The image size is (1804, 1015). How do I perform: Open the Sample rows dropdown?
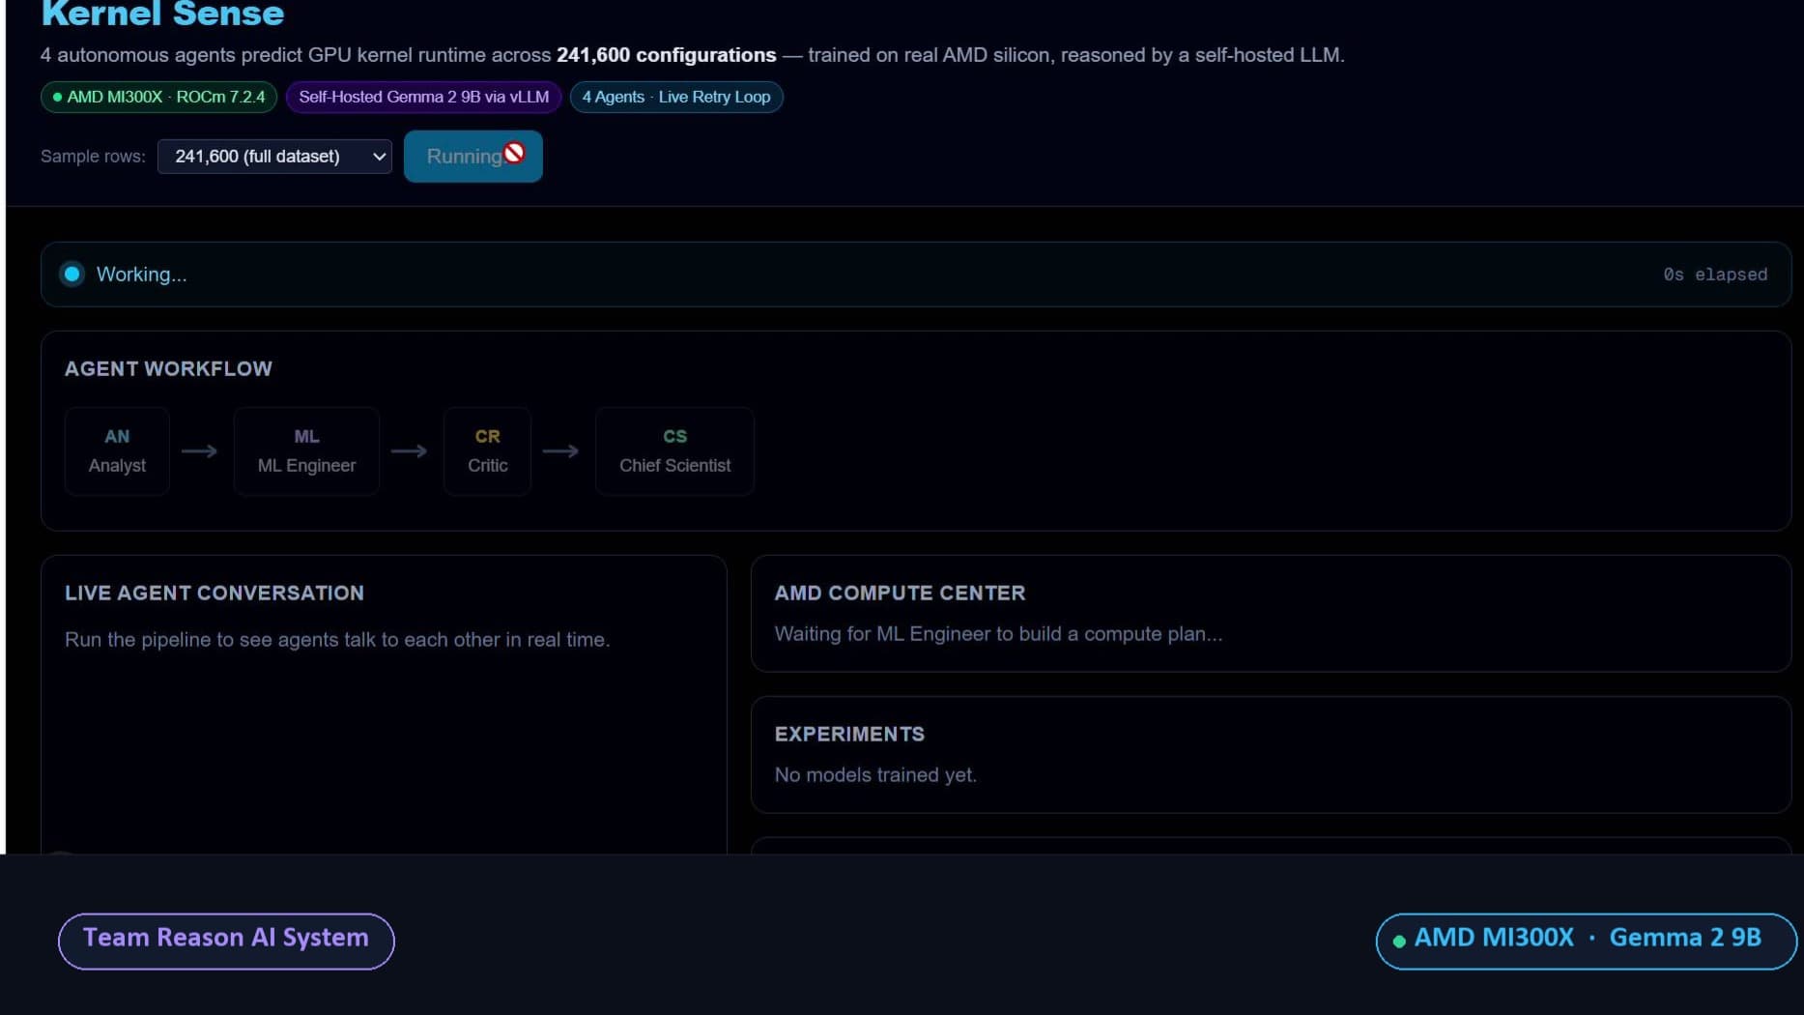click(x=274, y=157)
